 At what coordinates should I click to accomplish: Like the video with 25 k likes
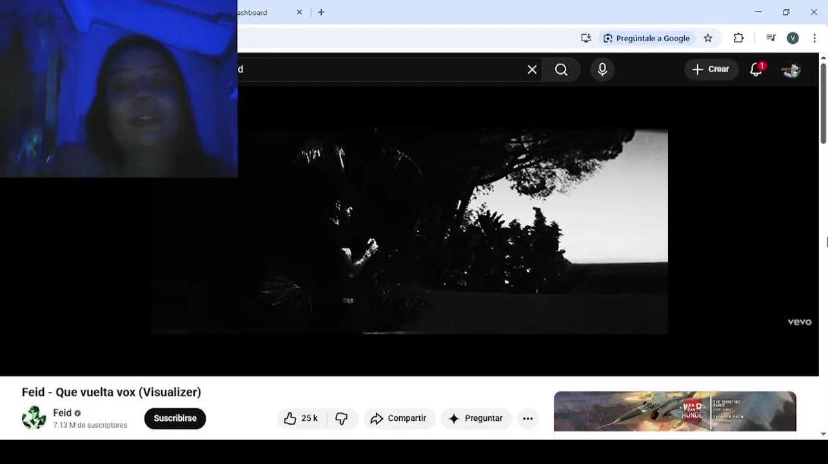tap(301, 418)
